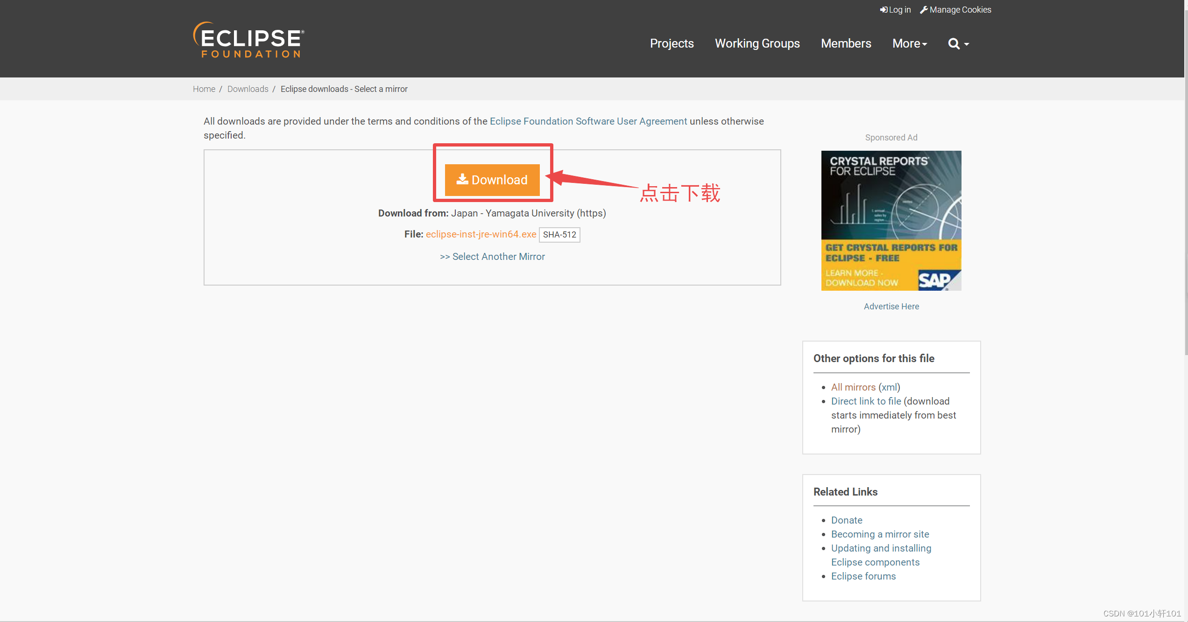Navigate to Downloads breadcrumb
This screenshot has width=1188, height=622.
click(x=247, y=89)
